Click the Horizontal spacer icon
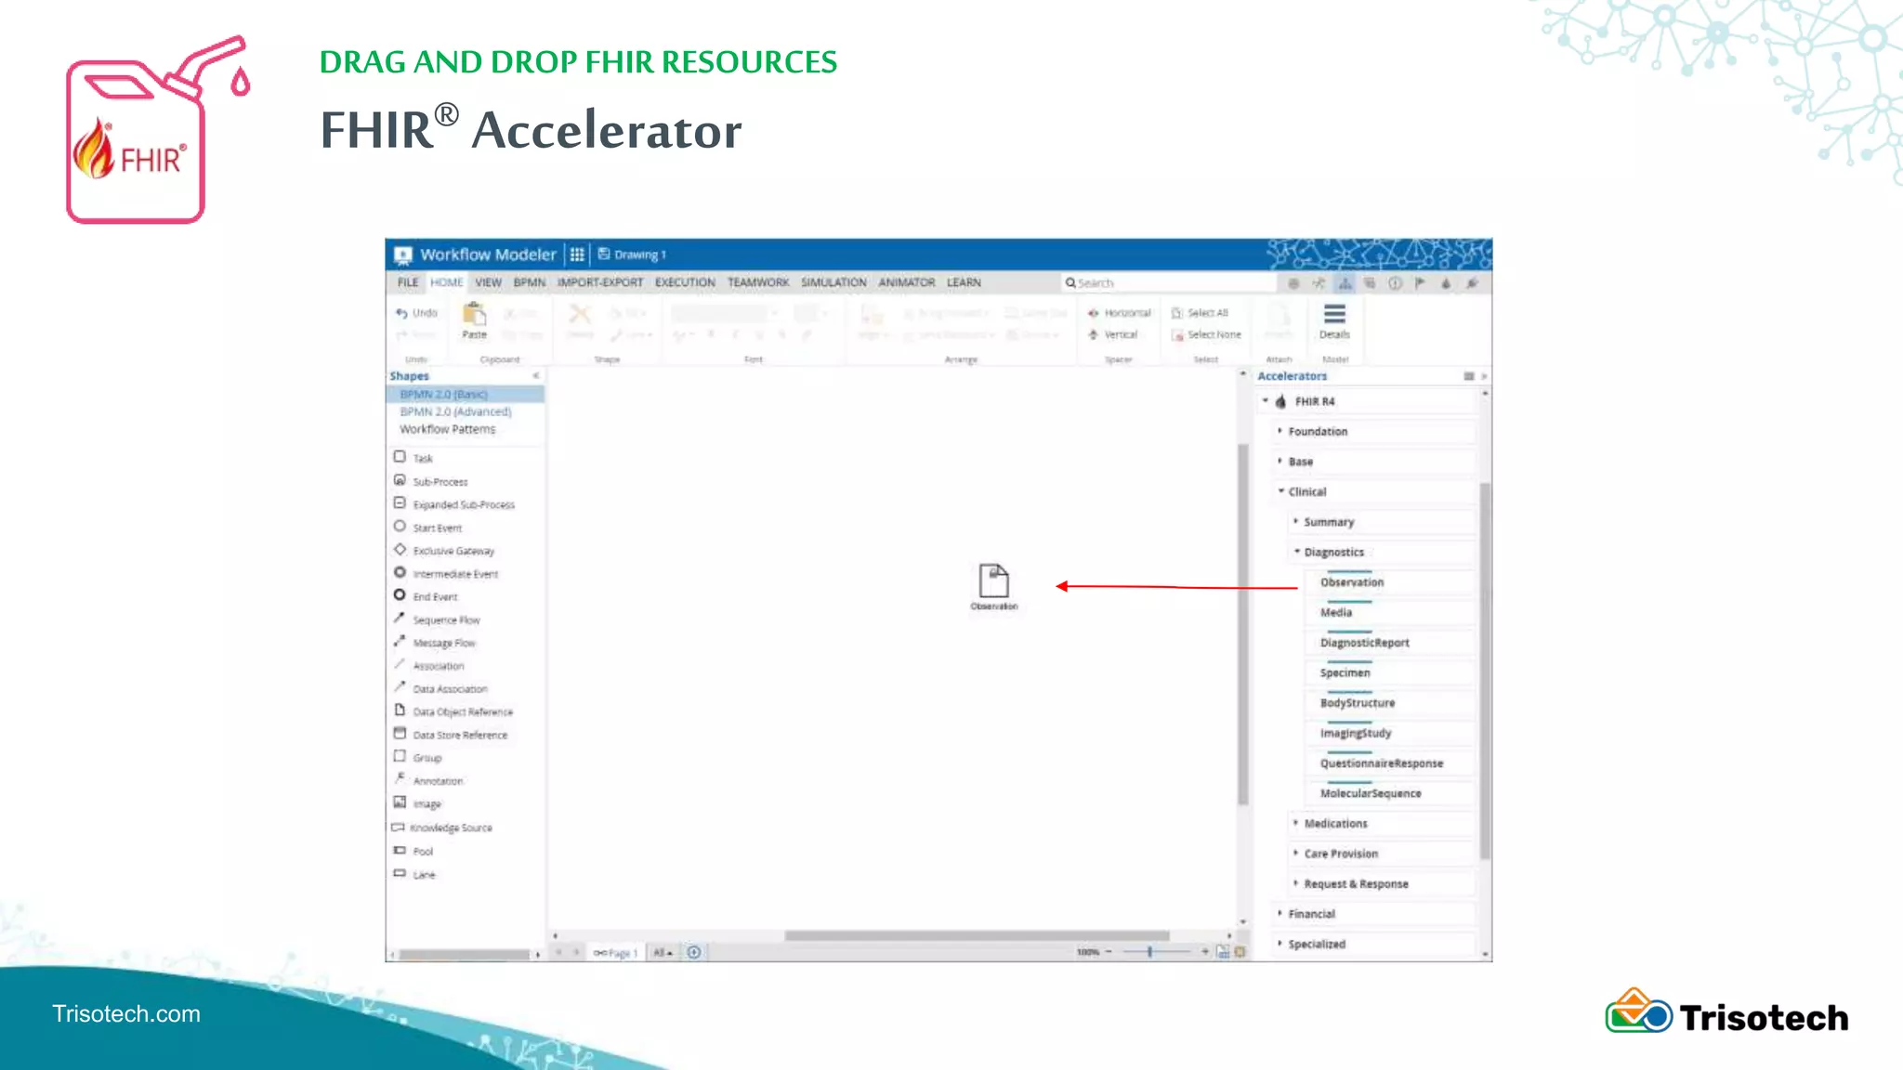 pyautogui.click(x=1094, y=313)
